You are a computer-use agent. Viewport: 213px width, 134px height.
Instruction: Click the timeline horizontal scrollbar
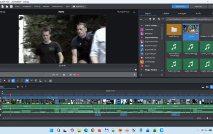pos(98,118)
